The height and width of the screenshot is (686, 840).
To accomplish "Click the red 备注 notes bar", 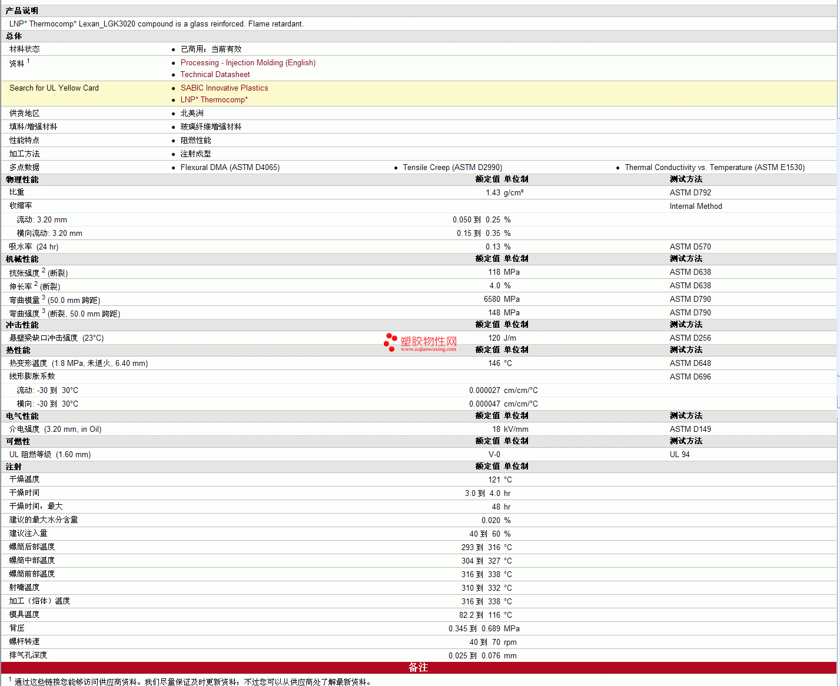I will [x=419, y=668].
